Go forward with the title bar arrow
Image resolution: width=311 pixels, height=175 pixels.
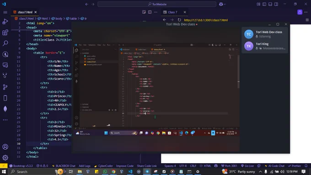[93, 4]
